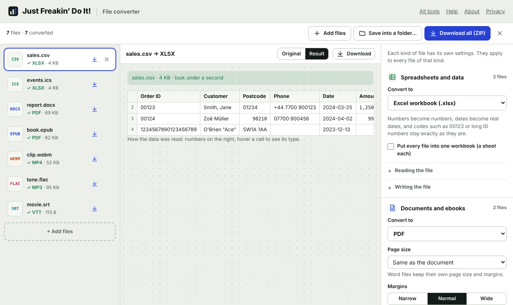Screen dimensions: 513x305
Task: Download converted report.docx via its arrow icon
Action: pos(95,109)
